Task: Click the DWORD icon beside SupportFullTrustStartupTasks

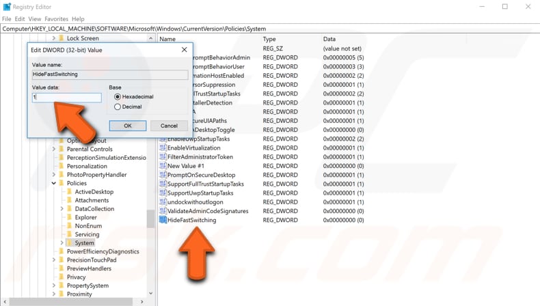Action: [x=163, y=184]
